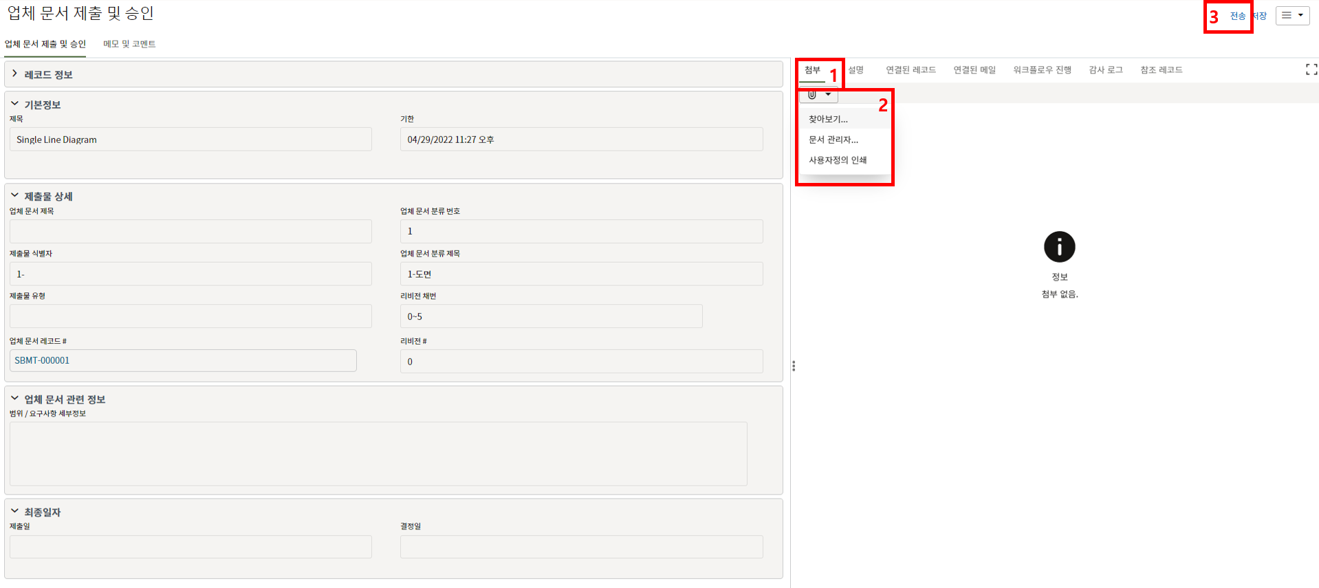Pick 사용자정의 인쇄 from the menu
1319x588 pixels.
(837, 160)
